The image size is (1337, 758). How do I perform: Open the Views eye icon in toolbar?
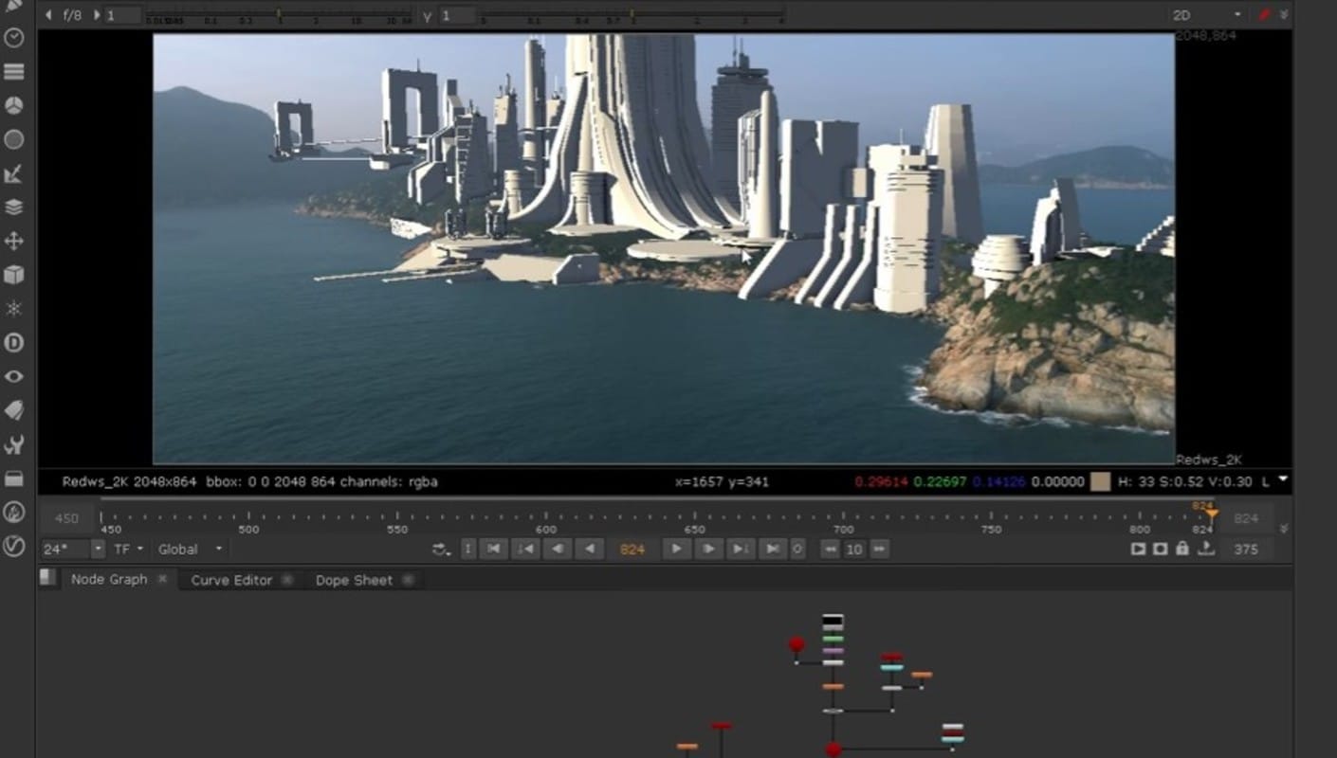[14, 376]
